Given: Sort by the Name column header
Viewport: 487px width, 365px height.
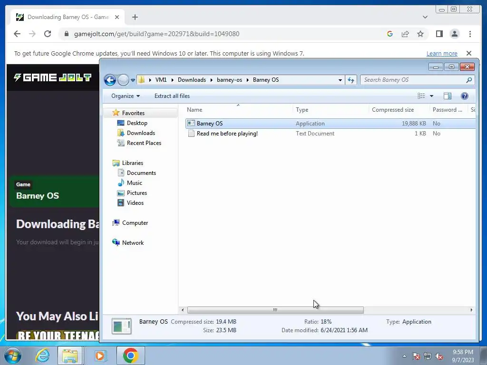Looking at the screenshot, I should 238,110.
